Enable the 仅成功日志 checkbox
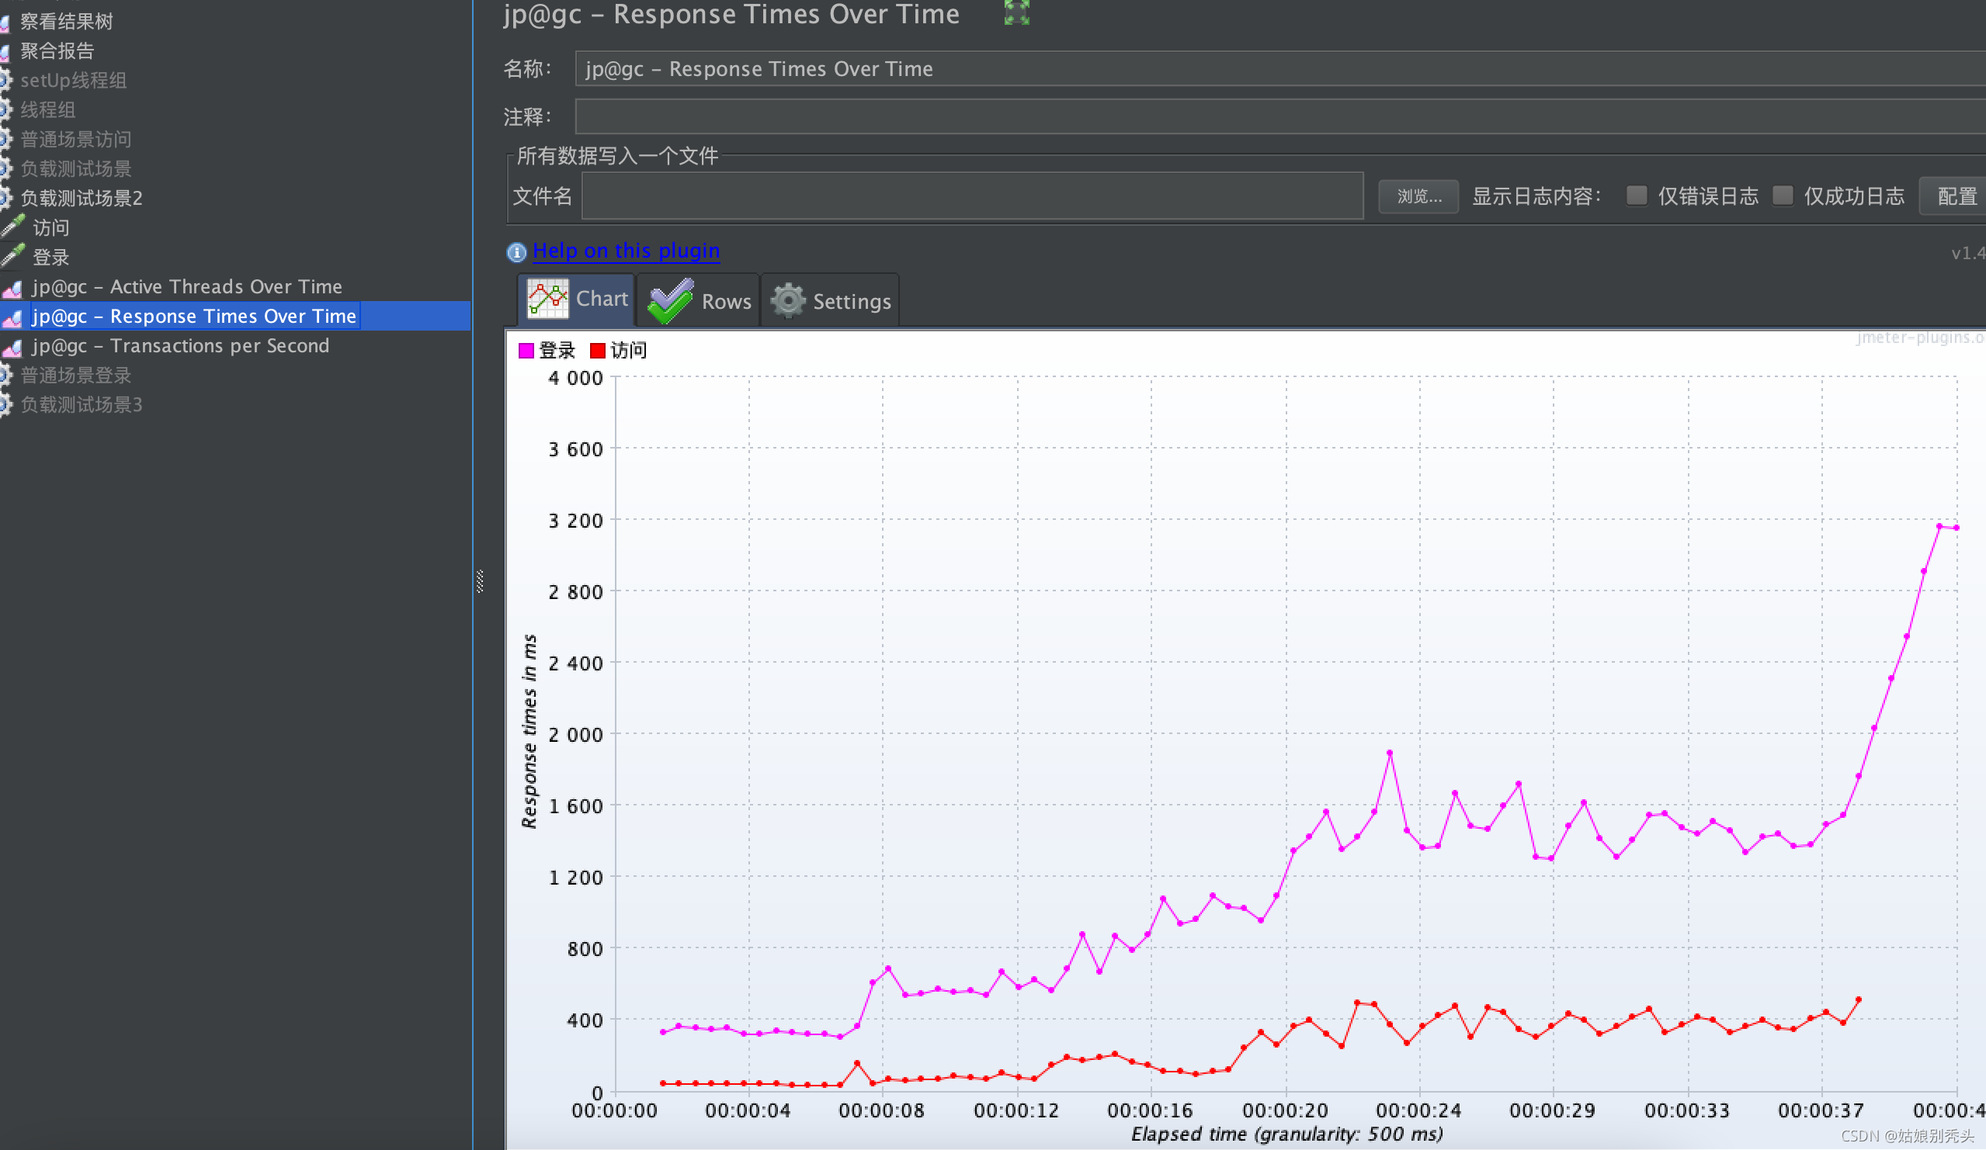This screenshot has height=1150, width=1986. [x=1783, y=196]
